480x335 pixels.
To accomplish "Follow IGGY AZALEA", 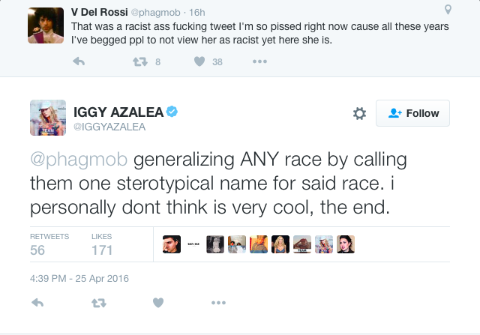I will (414, 113).
